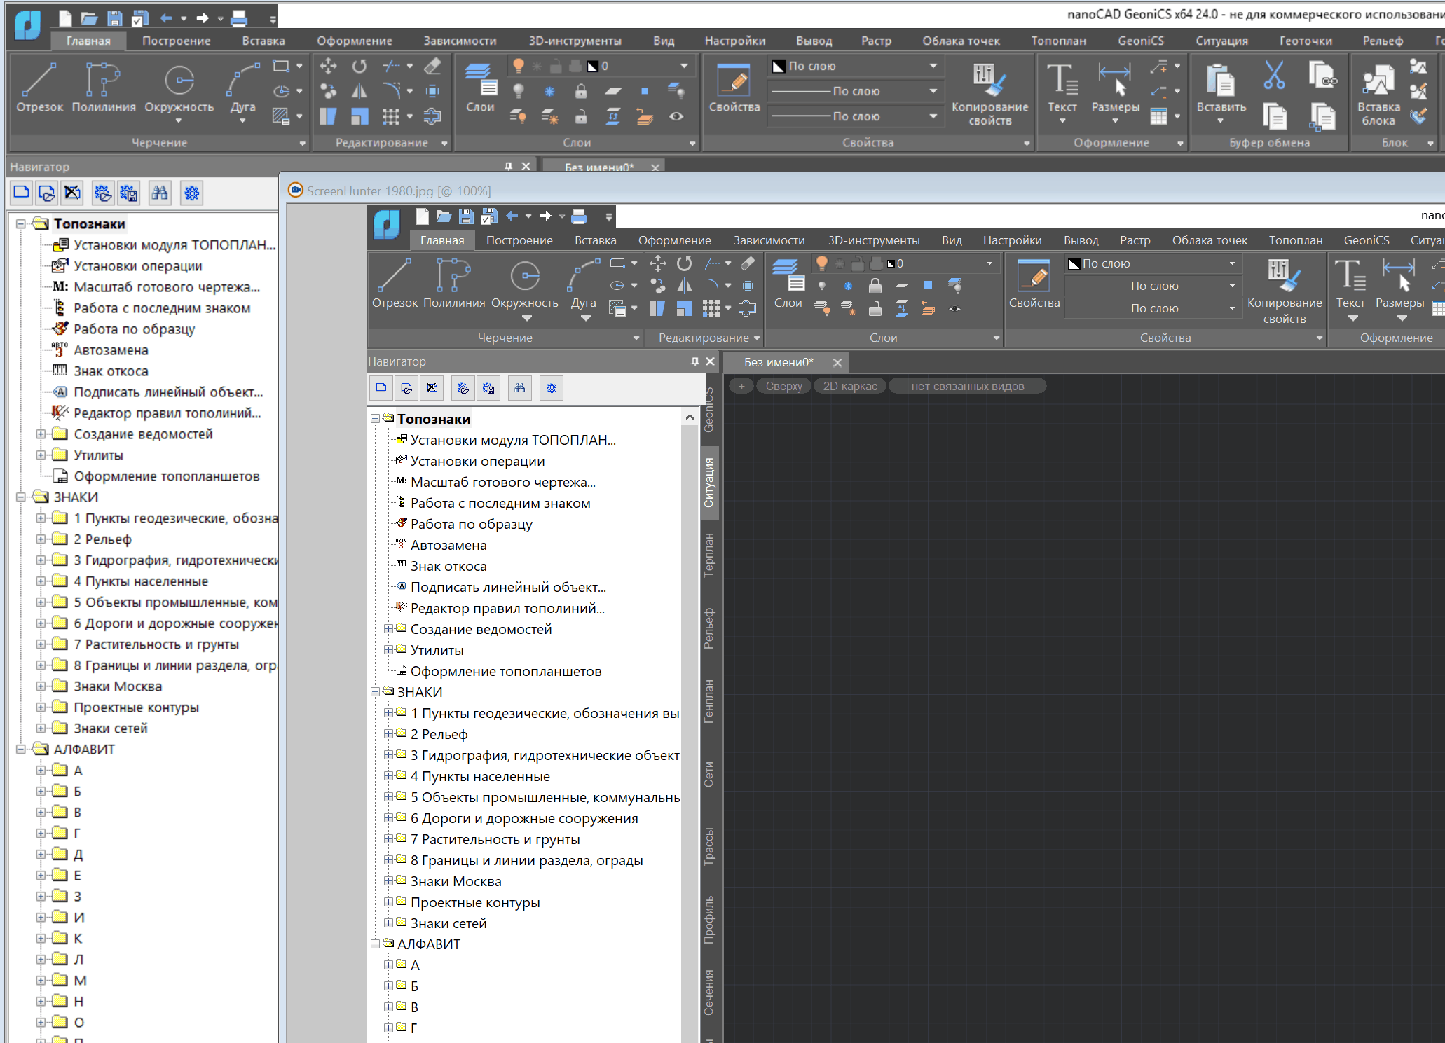This screenshot has height=1043, width=1445.
Task: Click scrollbar up arrow beside the Топознаки tree
Action: point(690,417)
